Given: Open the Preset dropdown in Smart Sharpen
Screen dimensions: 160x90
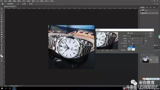Looking at the screenshot, I should [x=136, y=36].
